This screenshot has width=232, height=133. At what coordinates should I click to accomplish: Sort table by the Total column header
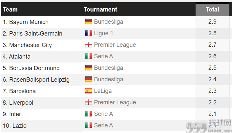[212, 10]
